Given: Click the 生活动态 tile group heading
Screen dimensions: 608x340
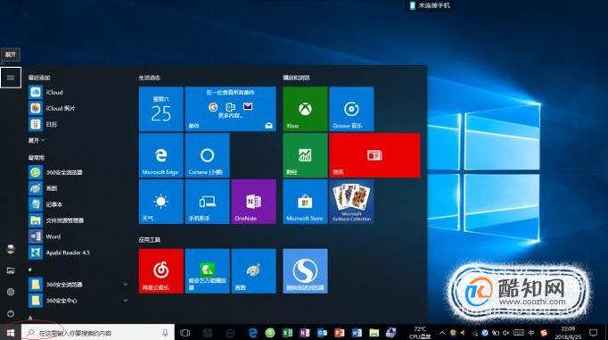Looking at the screenshot, I should click(150, 78).
